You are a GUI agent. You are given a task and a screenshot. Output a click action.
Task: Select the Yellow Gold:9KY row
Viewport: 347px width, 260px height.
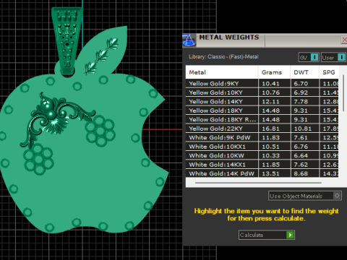[262, 84]
